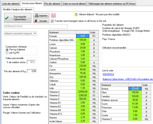Select the Modifier l'analyse des aliments tab
153x124 pixels.
click(18, 9)
